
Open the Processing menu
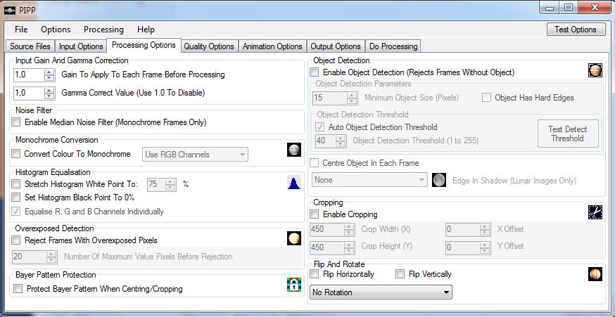point(103,30)
